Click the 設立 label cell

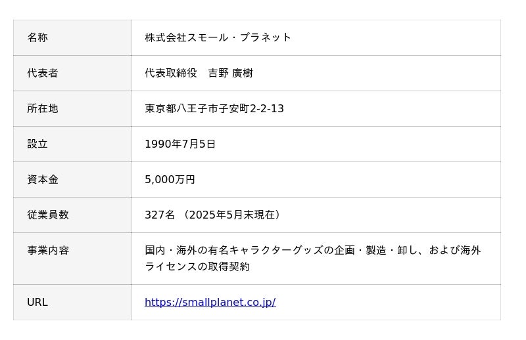pos(37,144)
